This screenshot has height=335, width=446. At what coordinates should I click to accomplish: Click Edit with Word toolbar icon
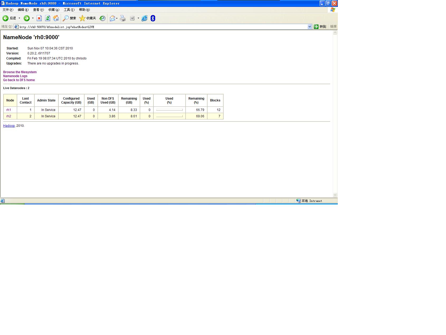(132, 18)
